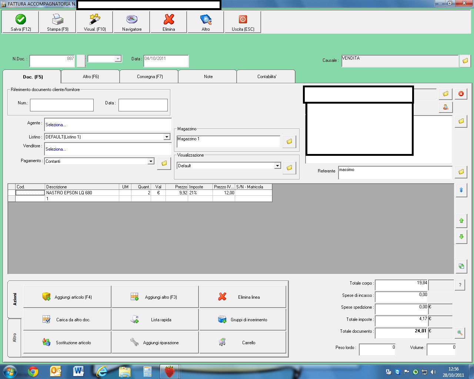Click the Elimina linea button
The height and width of the screenshot is (379, 474).
[x=243, y=297]
